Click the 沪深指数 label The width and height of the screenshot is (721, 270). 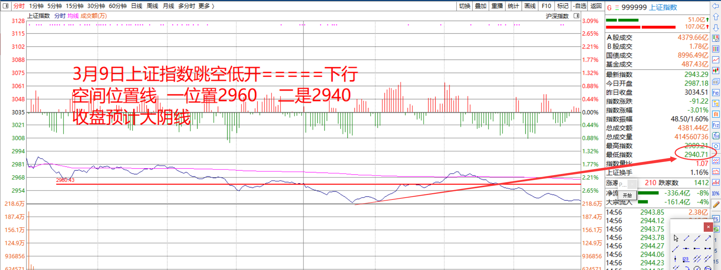(557, 16)
